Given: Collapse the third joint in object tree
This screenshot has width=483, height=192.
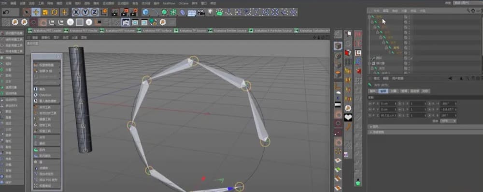Looking at the screenshot, I should 375,27.
